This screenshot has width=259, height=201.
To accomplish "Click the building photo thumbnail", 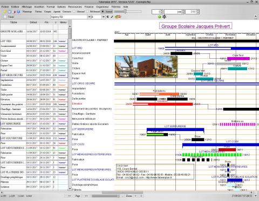I will coord(146,67).
